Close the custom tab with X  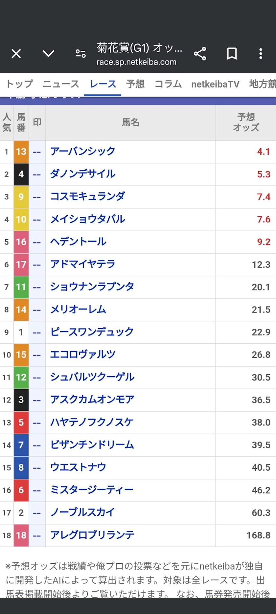coord(16,54)
